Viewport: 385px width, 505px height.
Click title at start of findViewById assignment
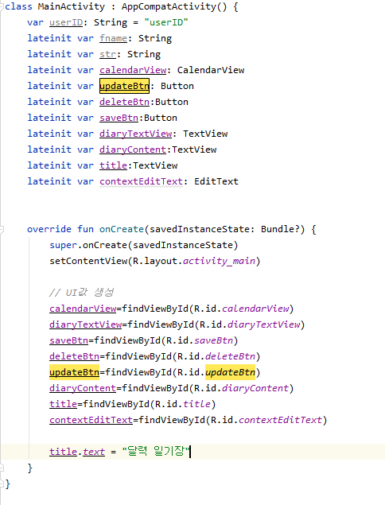pos(63,404)
